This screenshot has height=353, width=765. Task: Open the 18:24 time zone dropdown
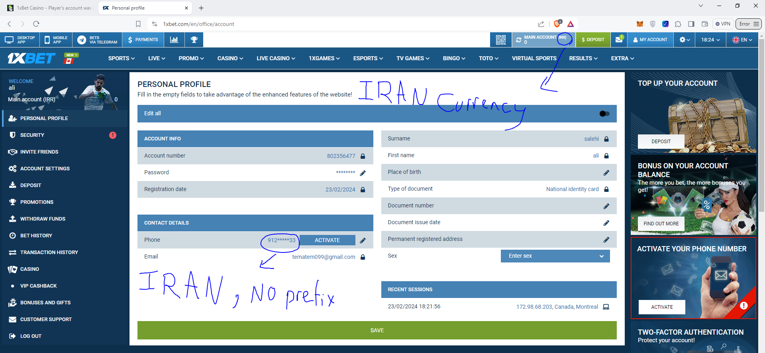coord(710,39)
